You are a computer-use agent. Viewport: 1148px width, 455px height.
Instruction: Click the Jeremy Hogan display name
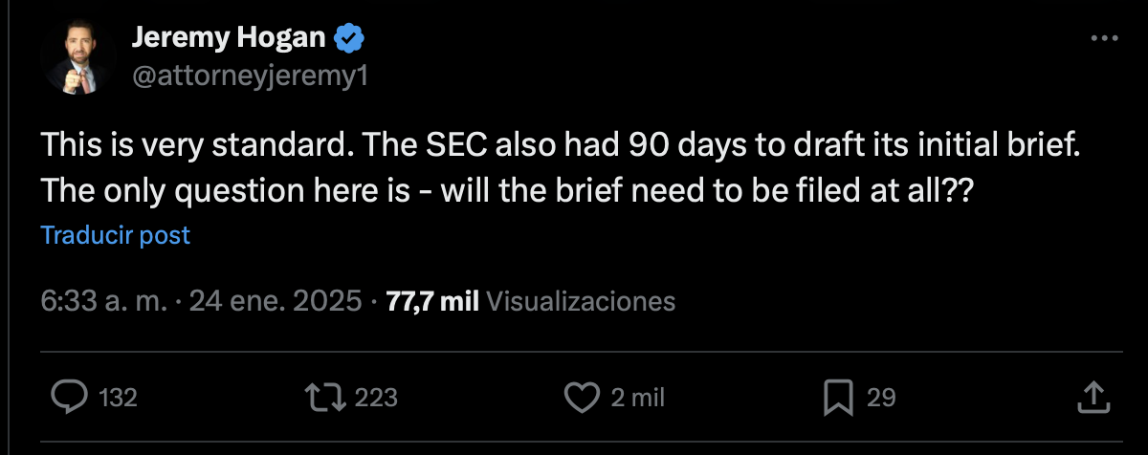click(229, 39)
